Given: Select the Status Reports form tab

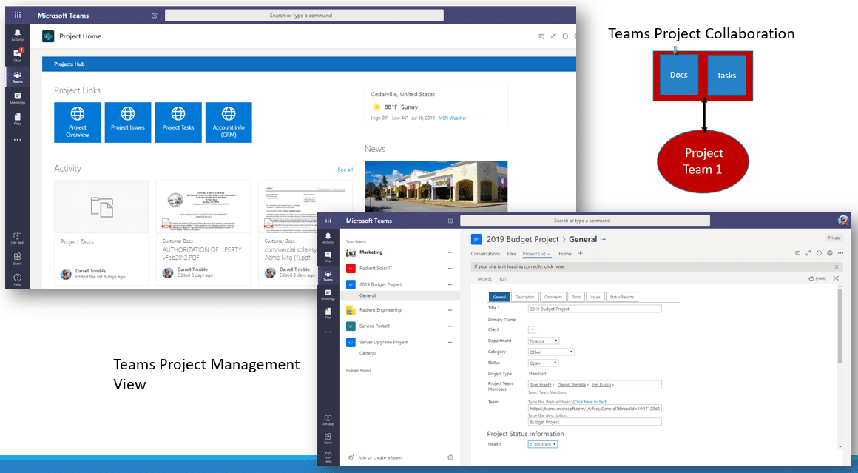Looking at the screenshot, I should [x=621, y=297].
